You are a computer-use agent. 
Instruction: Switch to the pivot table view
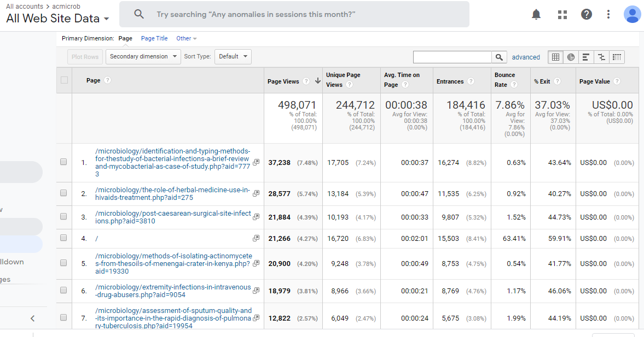click(617, 57)
